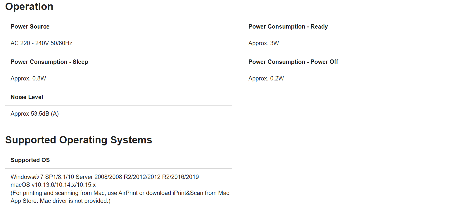The width and height of the screenshot is (472, 211).
Task: Click the Power Consumption - Sleep label
Action: coord(49,62)
